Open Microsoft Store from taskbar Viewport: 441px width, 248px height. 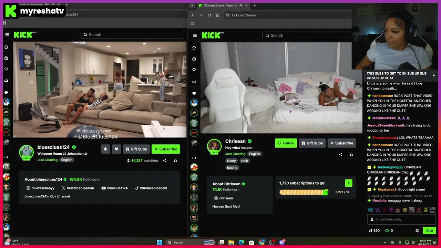click(252, 242)
